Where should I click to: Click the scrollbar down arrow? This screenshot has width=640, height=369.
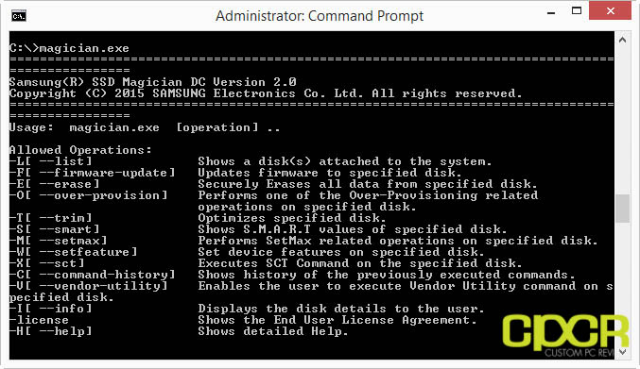tap(622, 351)
